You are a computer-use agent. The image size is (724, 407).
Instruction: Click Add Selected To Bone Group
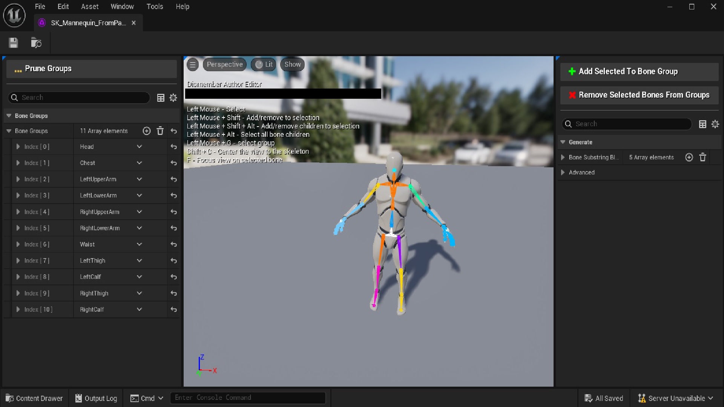(639, 71)
